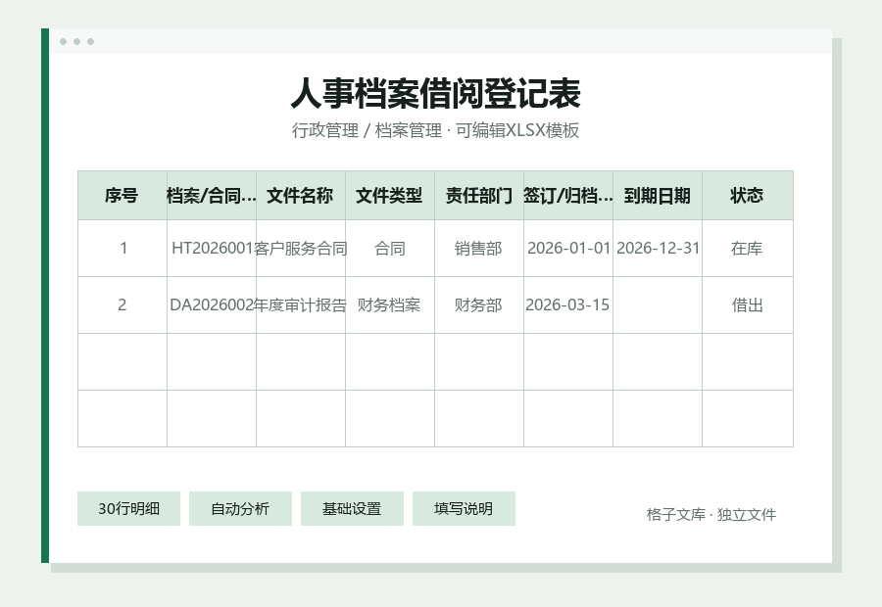Screen dimensions: 882x607
Task: Select the 文件名称 column header
Action: 301,196
